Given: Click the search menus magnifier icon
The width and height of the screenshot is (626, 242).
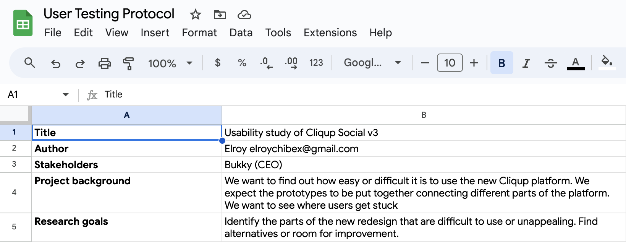Looking at the screenshot, I should click(x=30, y=63).
